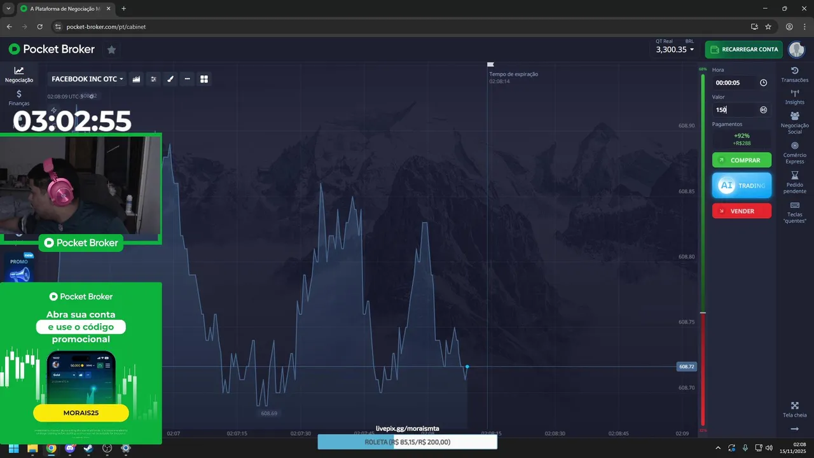The height and width of the screenshot is (458, 814).
Task: Open Chrome tab search dropdown arrow
Action: coord(8,8)
